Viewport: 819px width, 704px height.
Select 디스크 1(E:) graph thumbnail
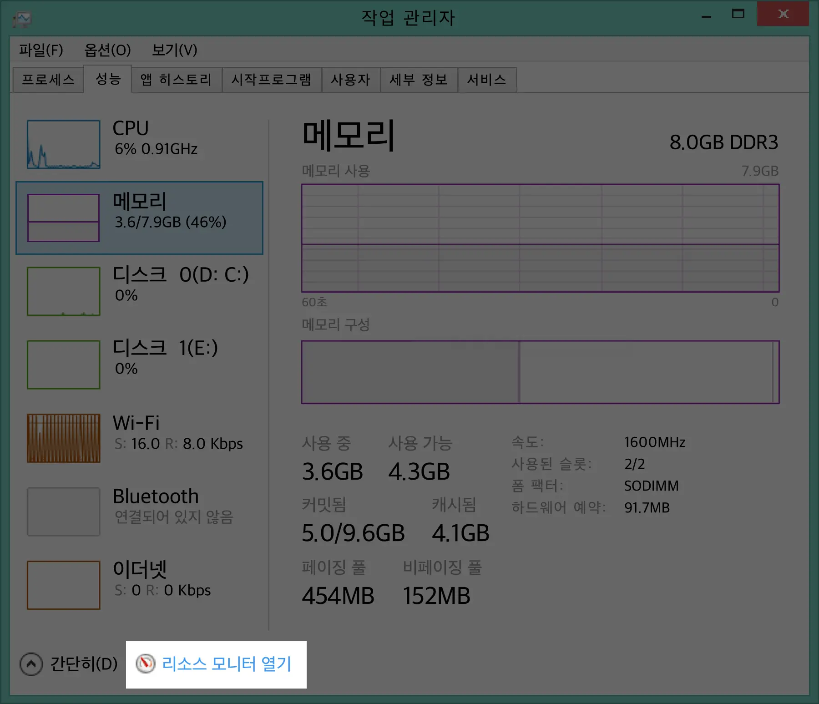tap(64, 365)
